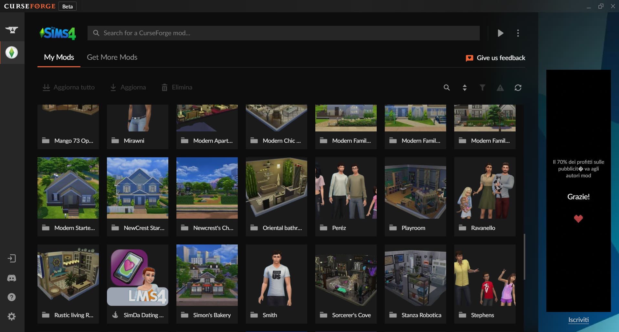Open the funnel filter icon

click(x=482, y=88)
